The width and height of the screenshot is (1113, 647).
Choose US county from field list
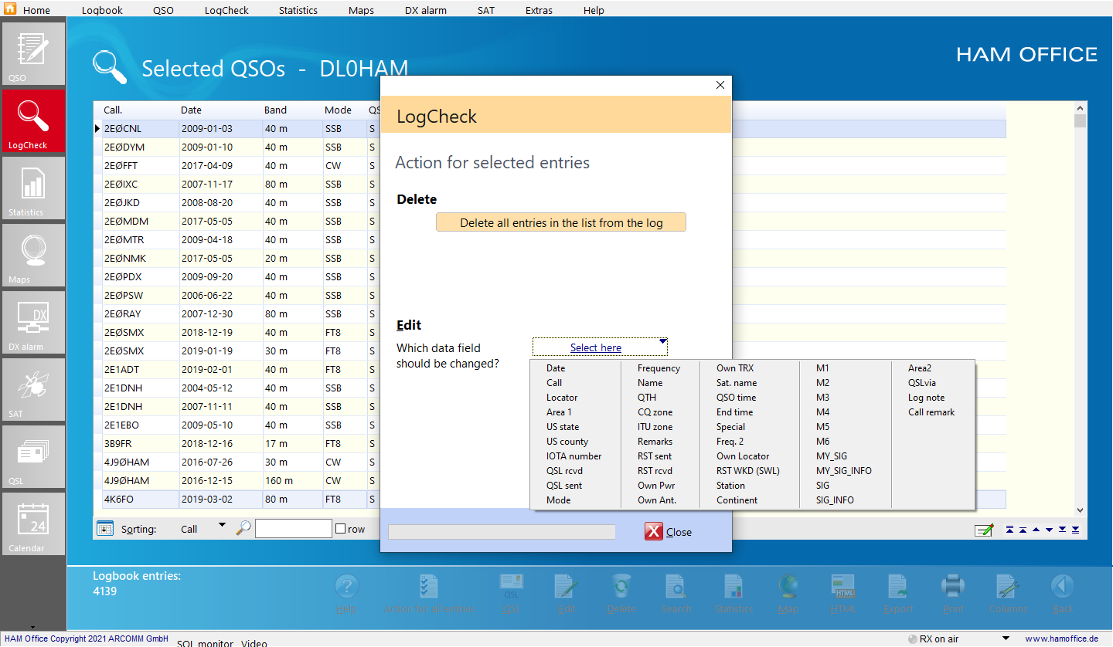[x=567, y=442]
